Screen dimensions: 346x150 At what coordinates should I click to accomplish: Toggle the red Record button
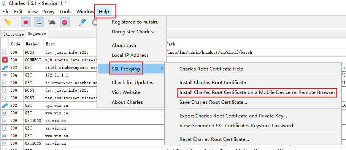pyautogui.click(x=26, y=22)
